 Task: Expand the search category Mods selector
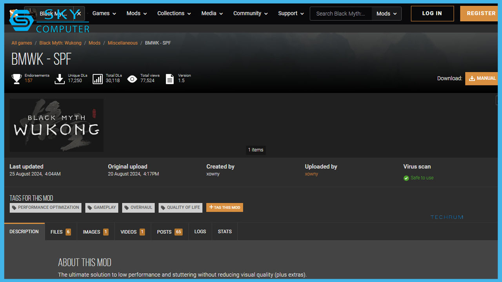click(386, 14)
